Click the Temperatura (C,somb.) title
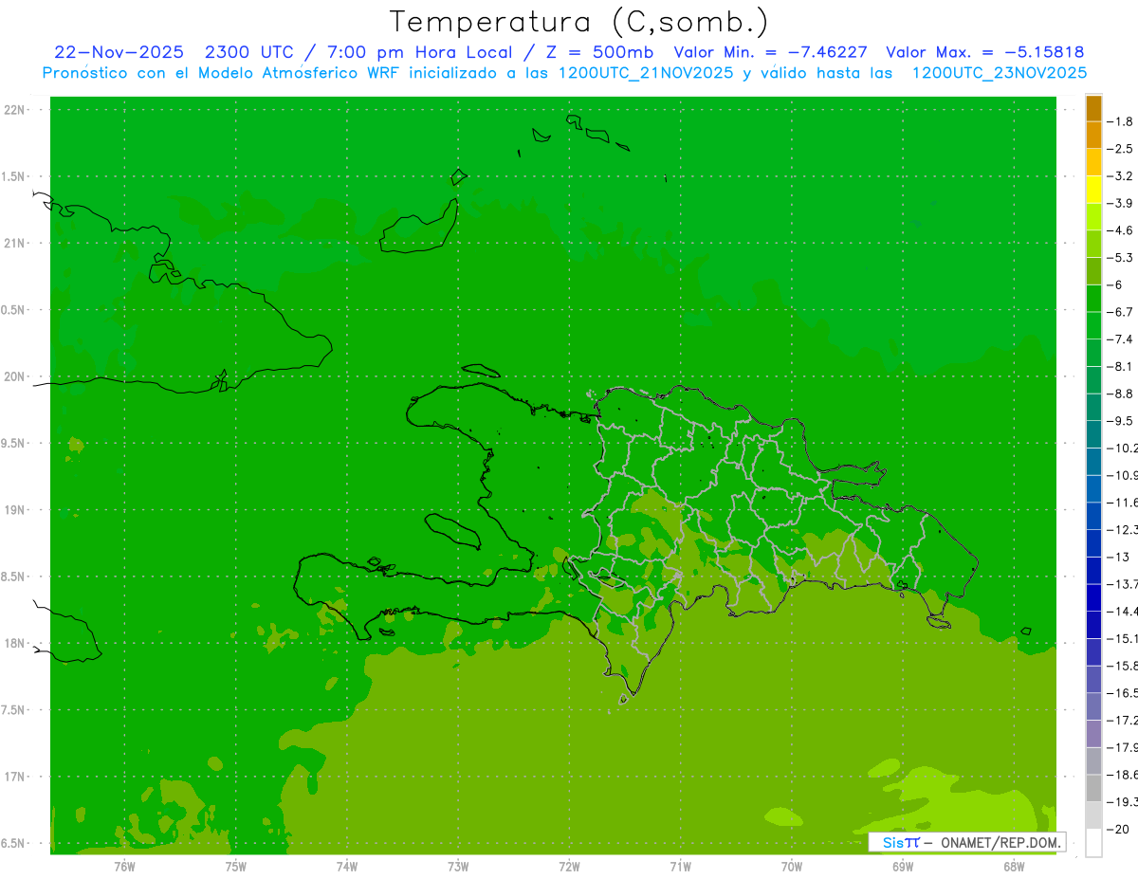1138x879 pixels. (x=579, y=21)
